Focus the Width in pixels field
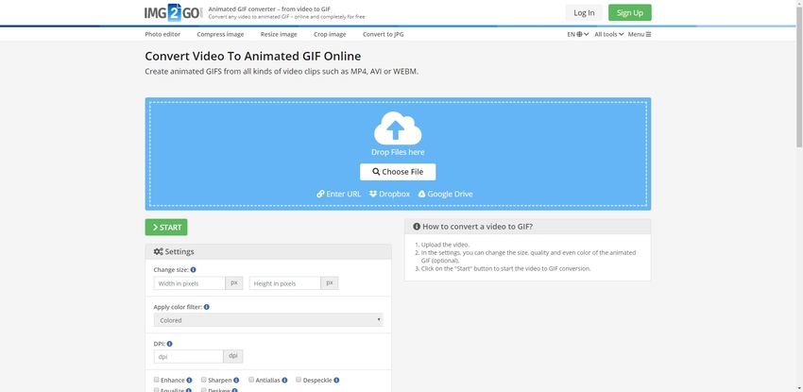The width and height of the screenshot is (803, 392). (x=190, y=283)
